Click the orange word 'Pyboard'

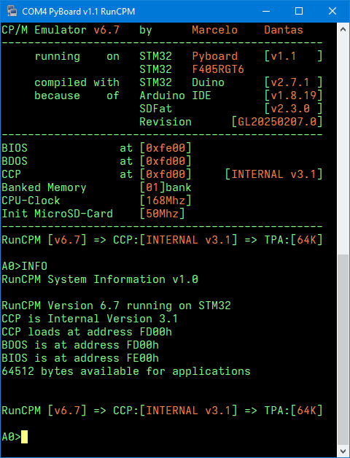(x=214, y=56)
